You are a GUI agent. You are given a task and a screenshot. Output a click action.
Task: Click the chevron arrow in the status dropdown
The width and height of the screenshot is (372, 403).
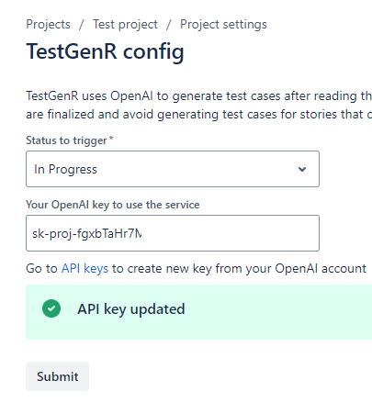coord(302,169)
